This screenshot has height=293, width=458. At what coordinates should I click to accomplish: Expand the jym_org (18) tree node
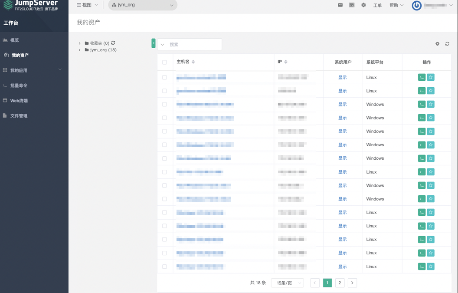[79, 49]
